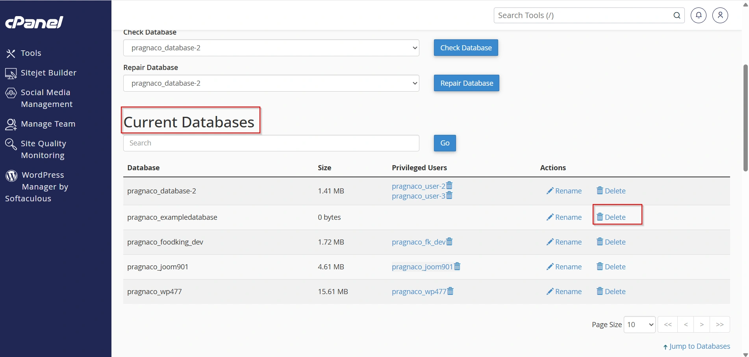Select the pragnaco_exampledatabase name cell
The width and height of the screenshot is (749, 357).
pyautogui.click(x=172, y=217)
